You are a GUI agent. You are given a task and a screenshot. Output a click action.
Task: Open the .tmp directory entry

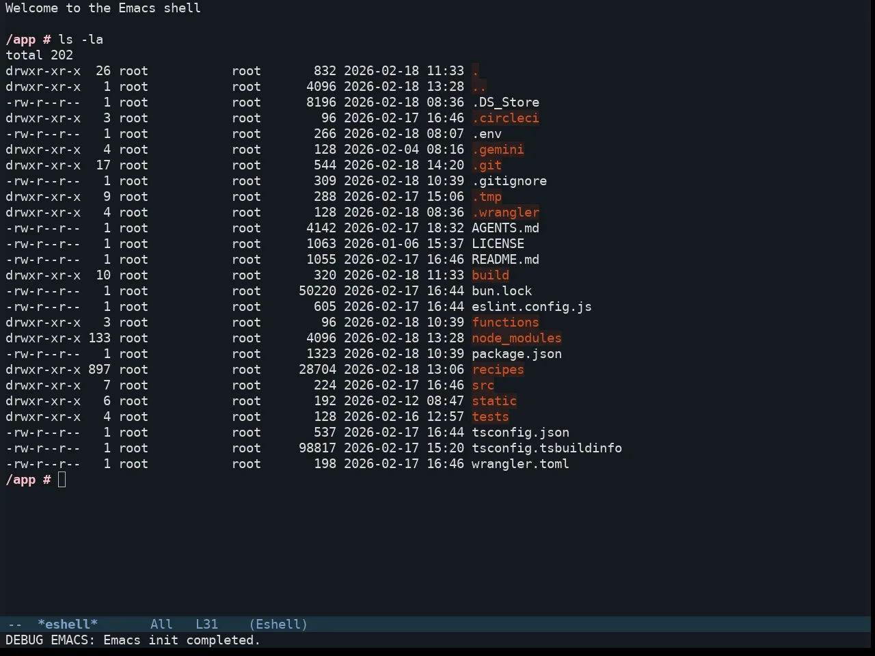point(487,197)
